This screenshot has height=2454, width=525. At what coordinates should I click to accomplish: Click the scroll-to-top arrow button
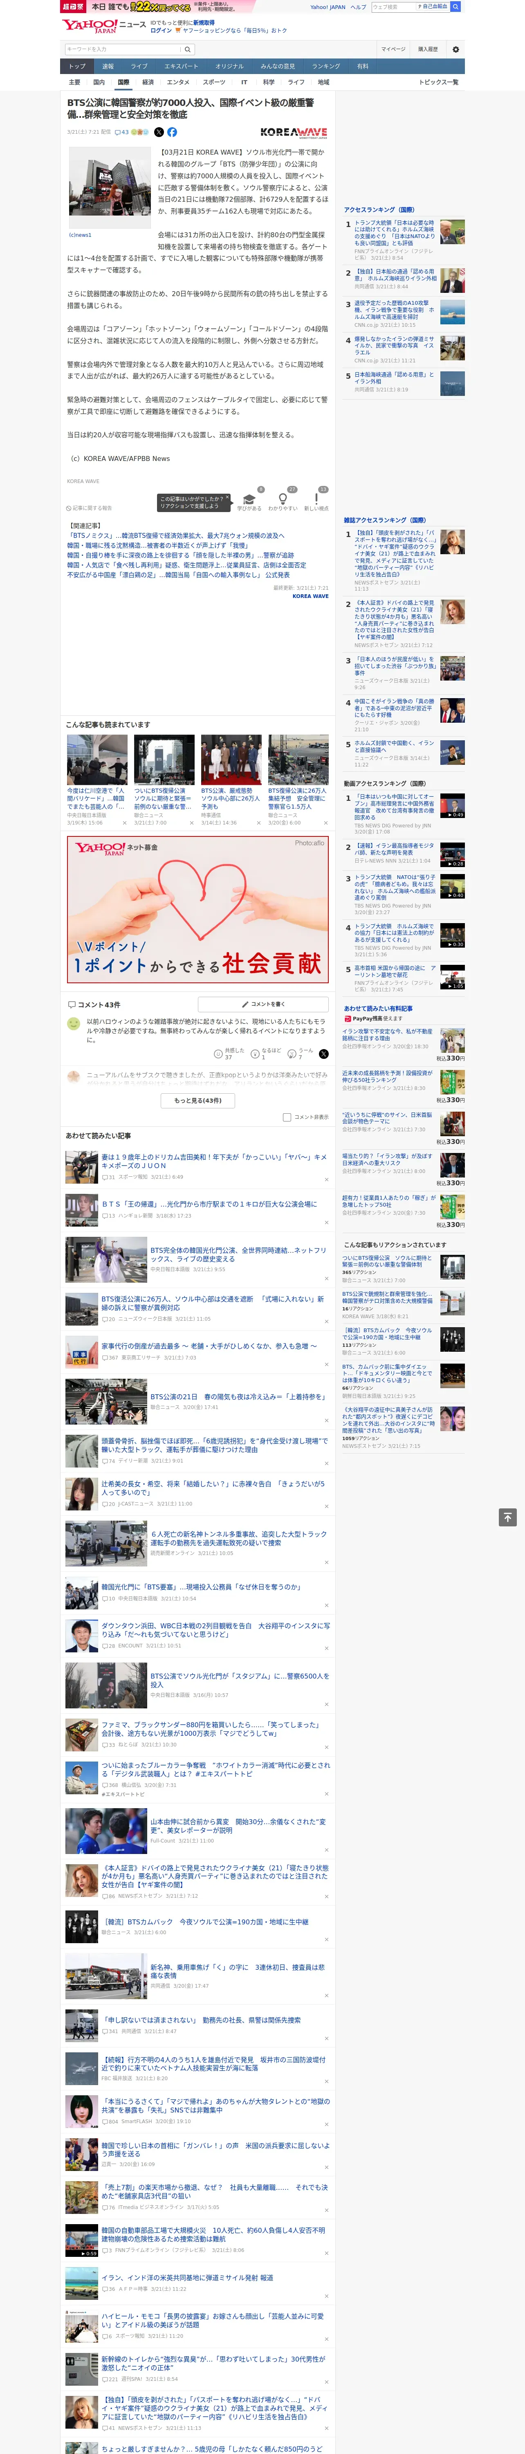(508, 1517)
